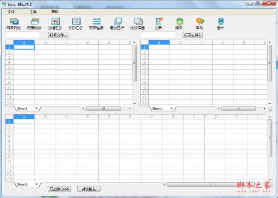278x198 pixels.
Task: Expand the Sheet1 dropdown in right grid
Action: tap(171, 108)
